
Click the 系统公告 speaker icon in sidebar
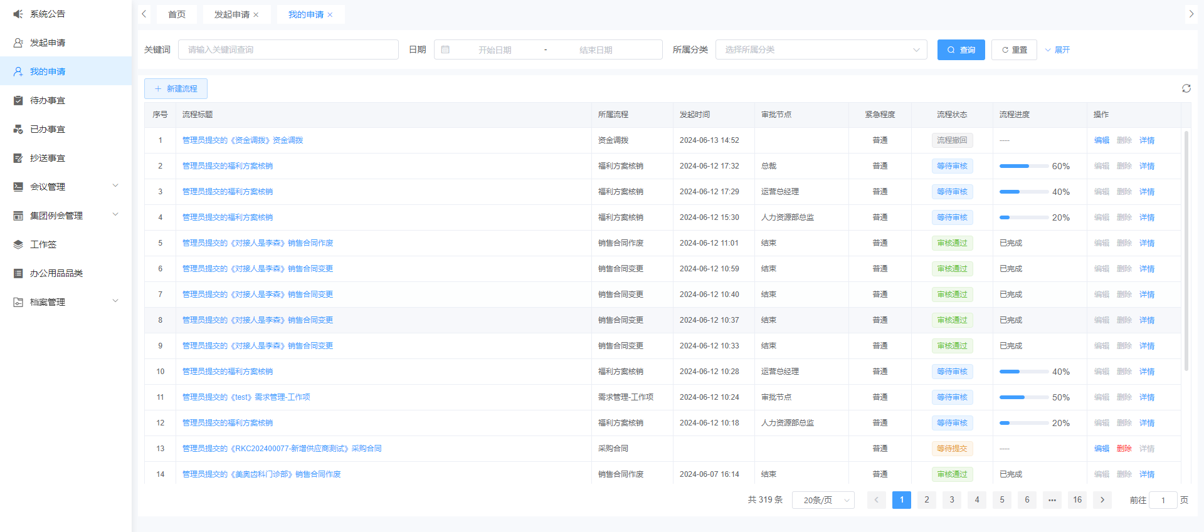coord(18,14)
